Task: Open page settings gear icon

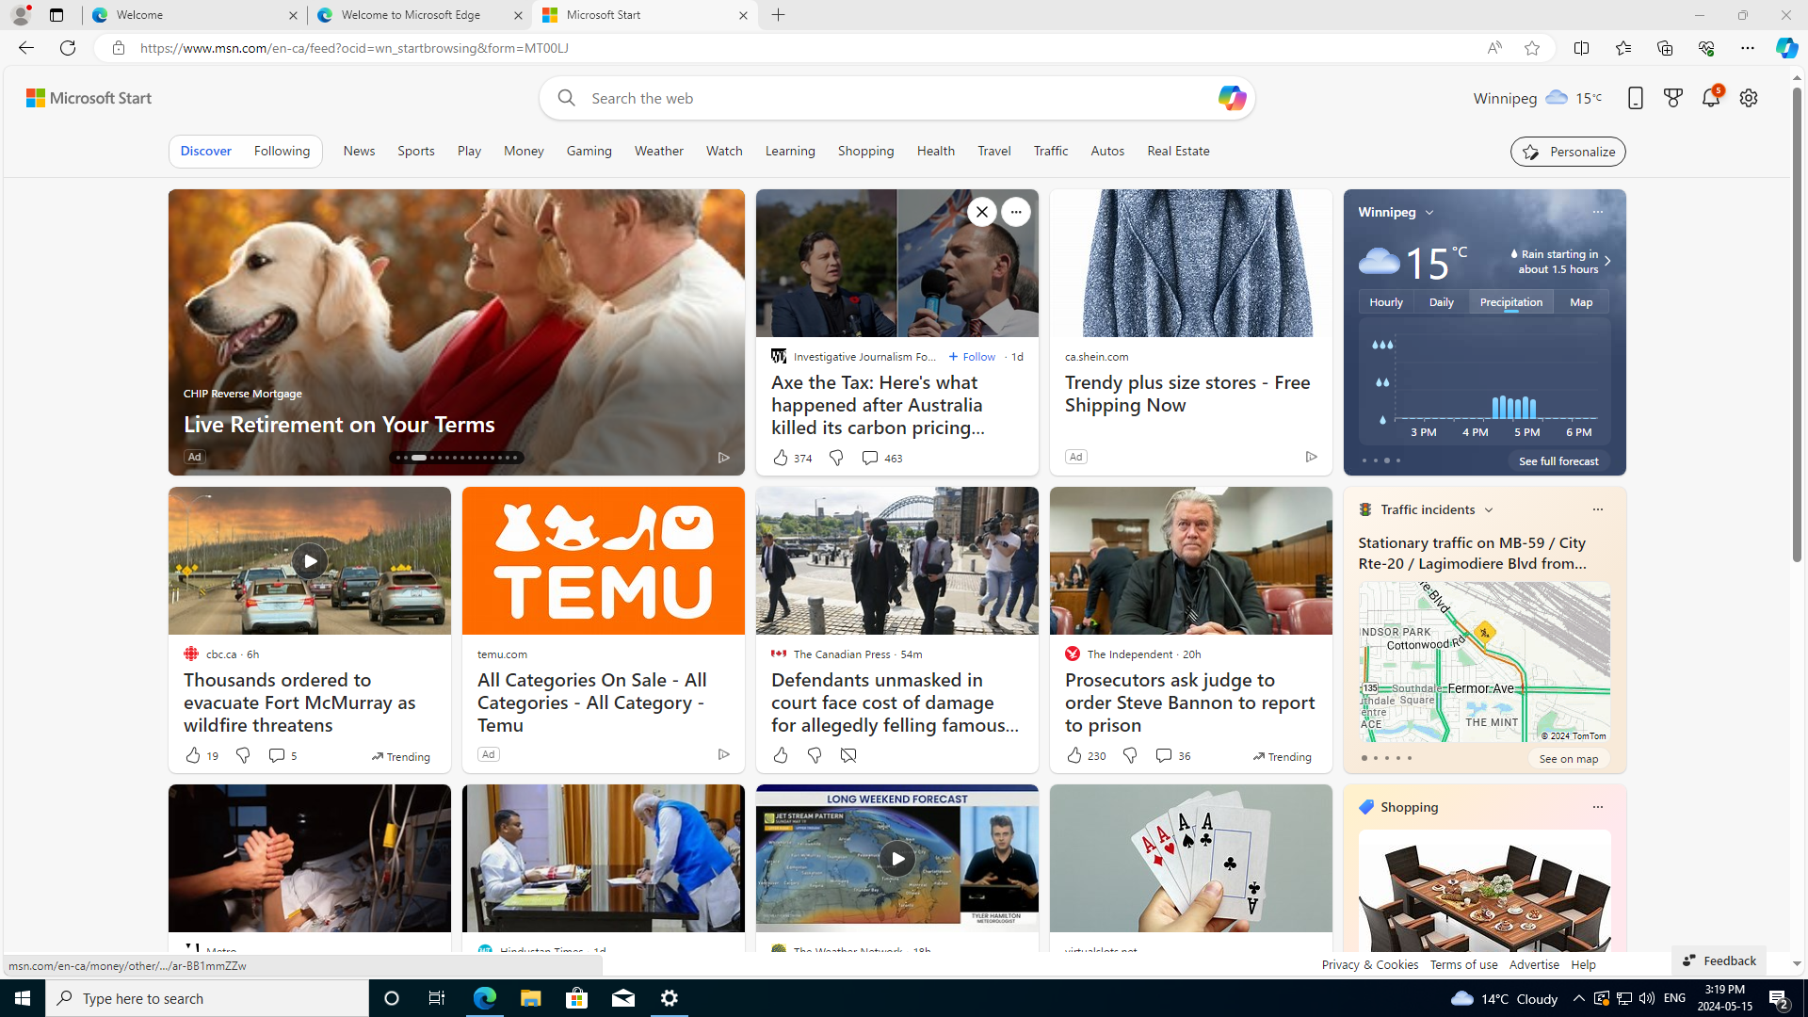Action: click(1748, 98)
